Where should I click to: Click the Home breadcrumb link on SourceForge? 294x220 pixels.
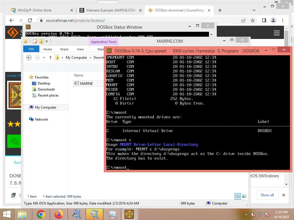11,76
